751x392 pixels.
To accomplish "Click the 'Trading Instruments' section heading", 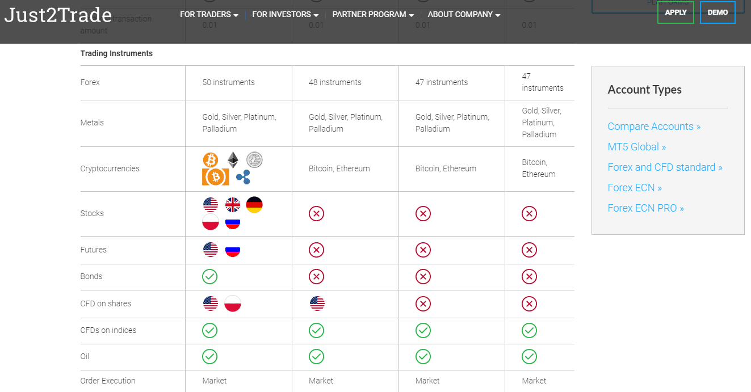I will 116,53.
